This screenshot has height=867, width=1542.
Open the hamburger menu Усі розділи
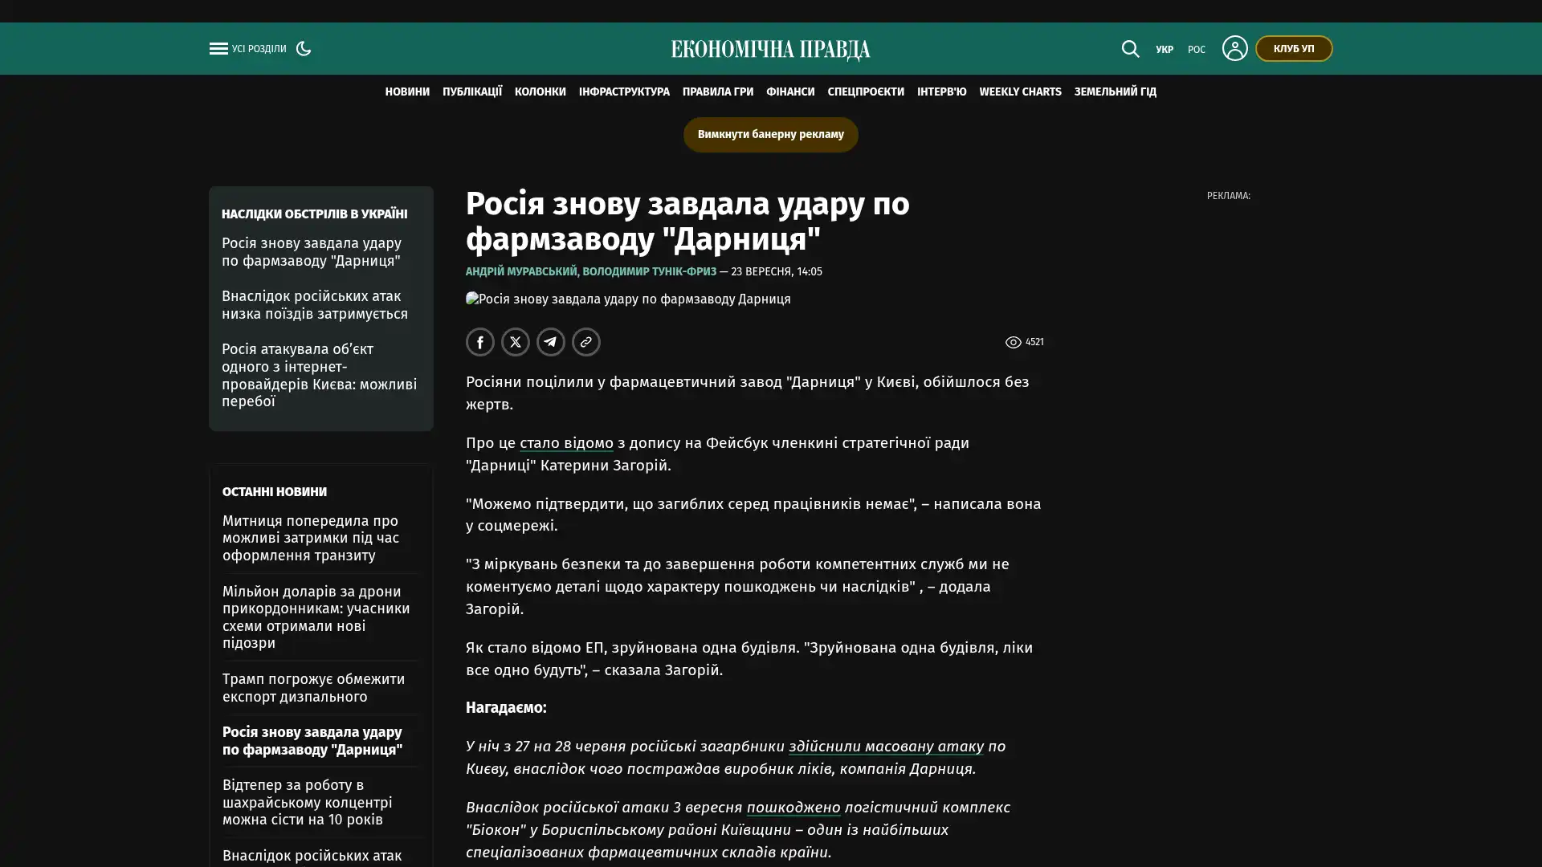pyautogui.click(x=247, y=49)
